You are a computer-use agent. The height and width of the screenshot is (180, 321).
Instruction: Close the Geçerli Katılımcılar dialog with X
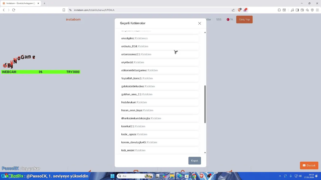pyautogui.click(x=200, y=23)
